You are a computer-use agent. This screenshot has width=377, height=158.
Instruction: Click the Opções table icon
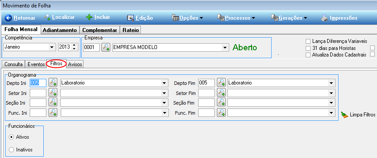point(175,18)
